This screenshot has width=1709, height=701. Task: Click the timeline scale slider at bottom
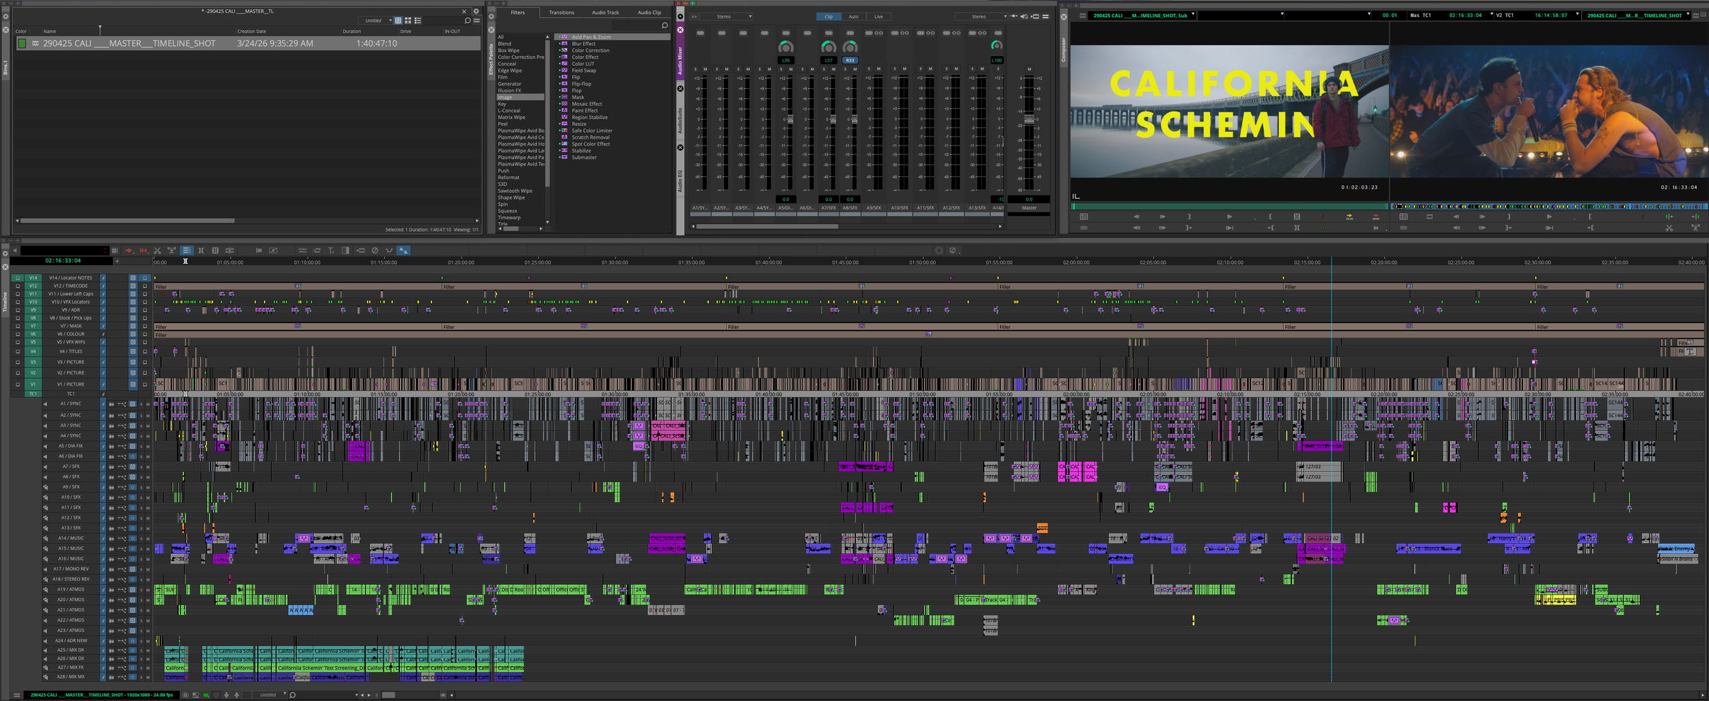click(388, 695)
